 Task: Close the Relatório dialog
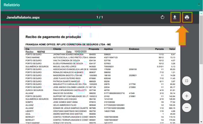tap(199, 5)
